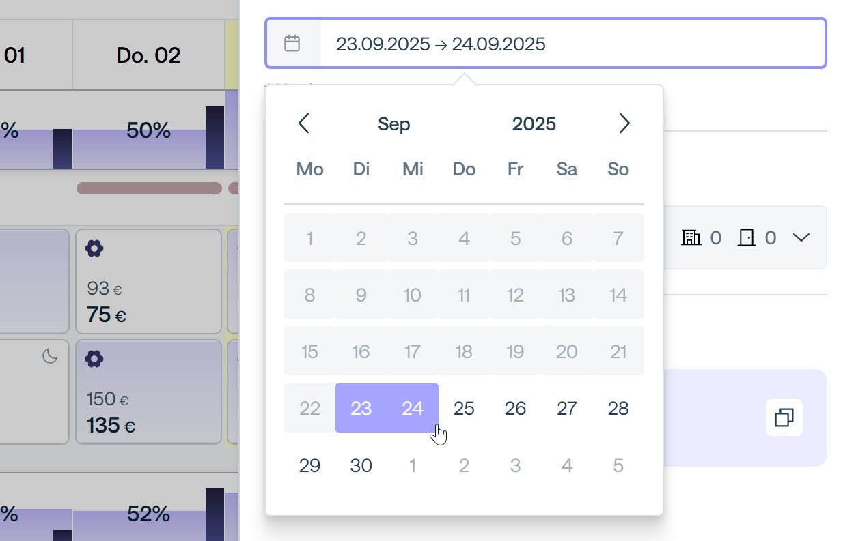Go to previous month in calendar
Screen dimensions: 843x541
(304, 123)
